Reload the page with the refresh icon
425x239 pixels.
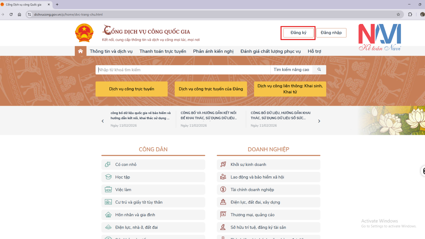point(11,14)
